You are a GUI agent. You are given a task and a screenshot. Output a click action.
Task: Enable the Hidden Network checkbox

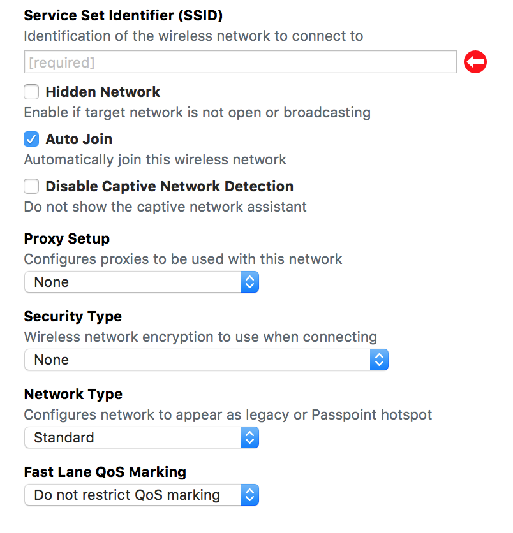click(x=31, y=92)
